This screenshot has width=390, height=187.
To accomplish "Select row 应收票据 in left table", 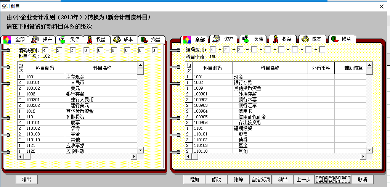I will [x=77, y=145].
